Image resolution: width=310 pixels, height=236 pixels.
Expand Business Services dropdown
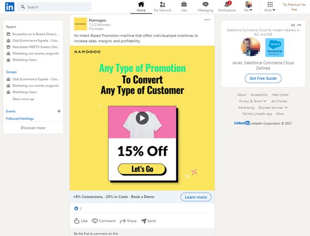(x=273, y=107)
